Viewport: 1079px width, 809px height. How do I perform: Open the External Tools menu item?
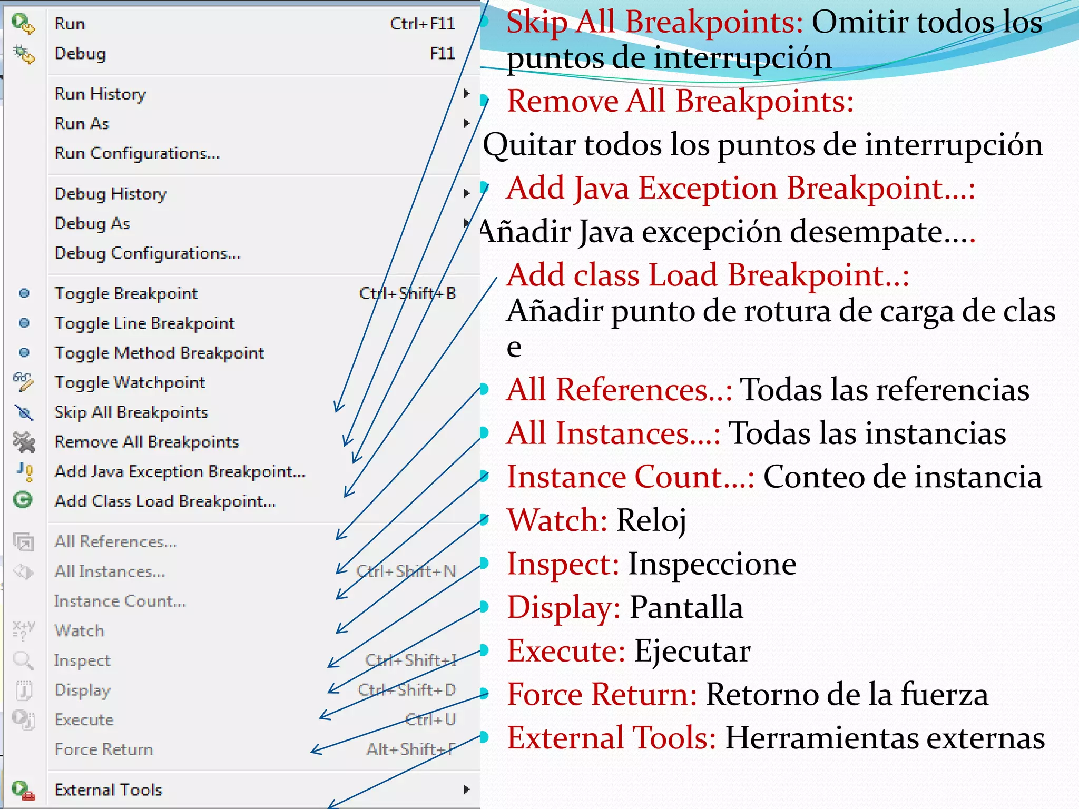click(x=109, y=790)
